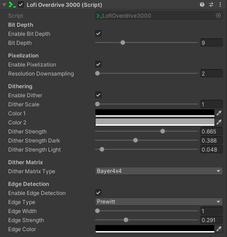Viewport: 227px width, 237px height.
Task: Click the Edge Type label
Action: (x=22, y=202)
